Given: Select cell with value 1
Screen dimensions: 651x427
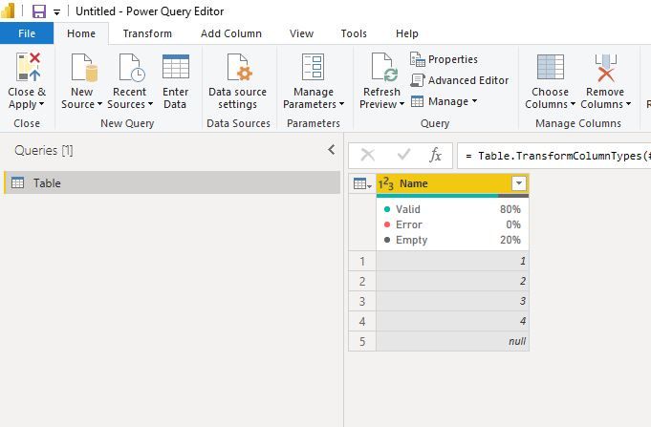Looking at the screenshot, I should click(x=452, y=261).
